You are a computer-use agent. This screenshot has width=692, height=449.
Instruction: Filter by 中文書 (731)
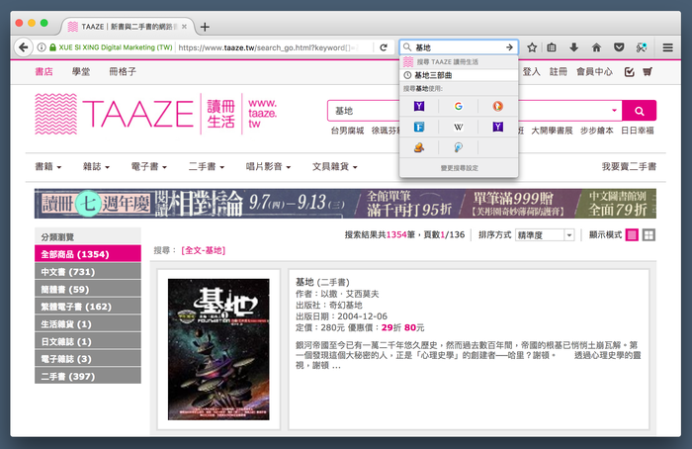point(88,272)
